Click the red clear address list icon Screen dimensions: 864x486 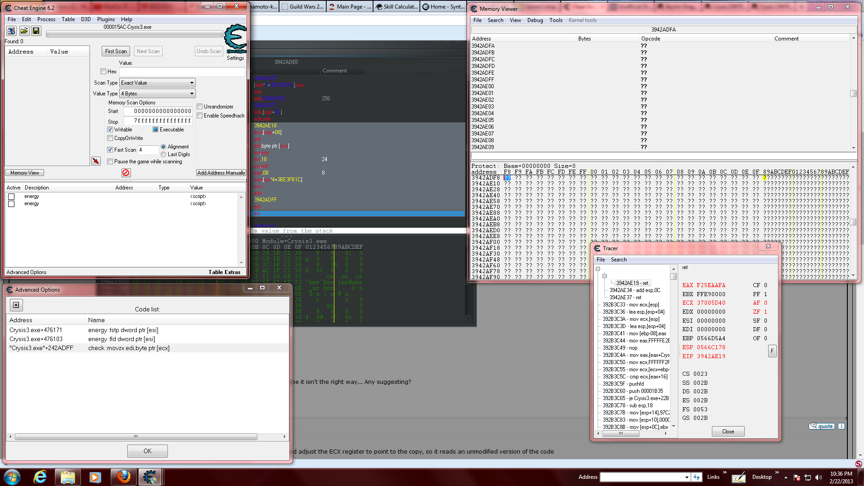coord(126,173)
